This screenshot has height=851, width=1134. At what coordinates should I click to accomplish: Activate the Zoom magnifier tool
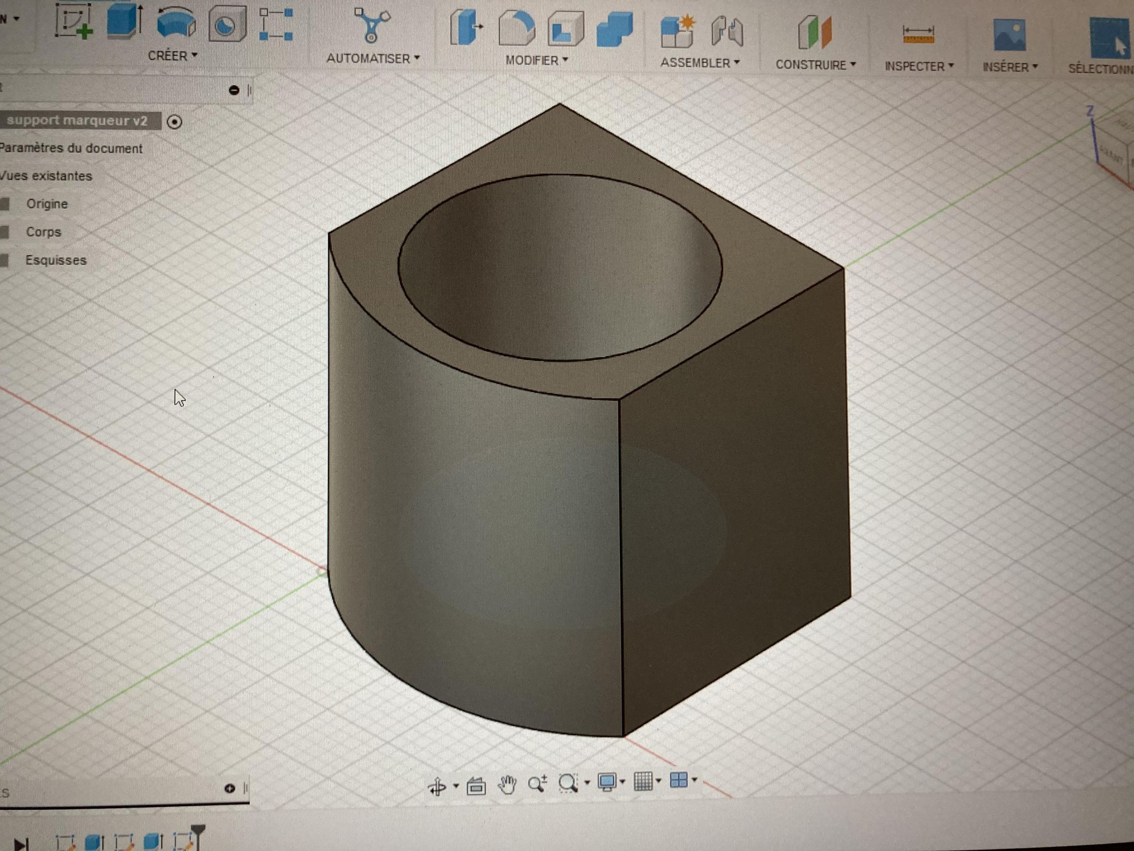click(537, 784)
